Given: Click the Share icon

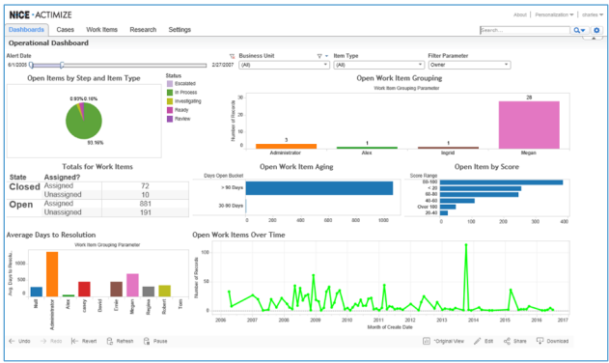Looking at the screenshot, I should click(x=507, y=341).
